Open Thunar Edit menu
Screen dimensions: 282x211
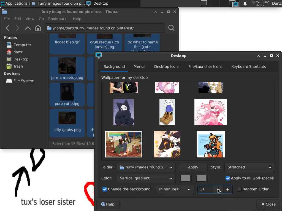coord(18,19)
